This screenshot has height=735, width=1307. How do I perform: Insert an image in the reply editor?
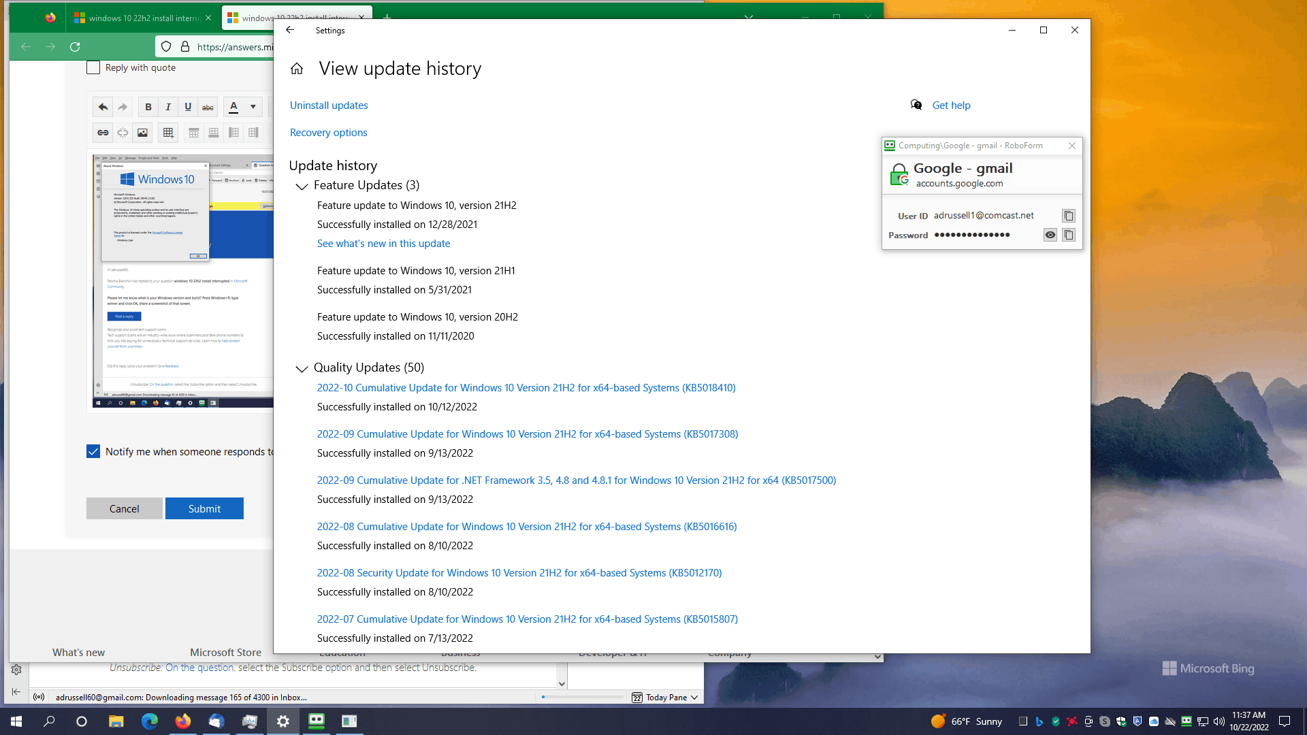(x=142, y=133)
